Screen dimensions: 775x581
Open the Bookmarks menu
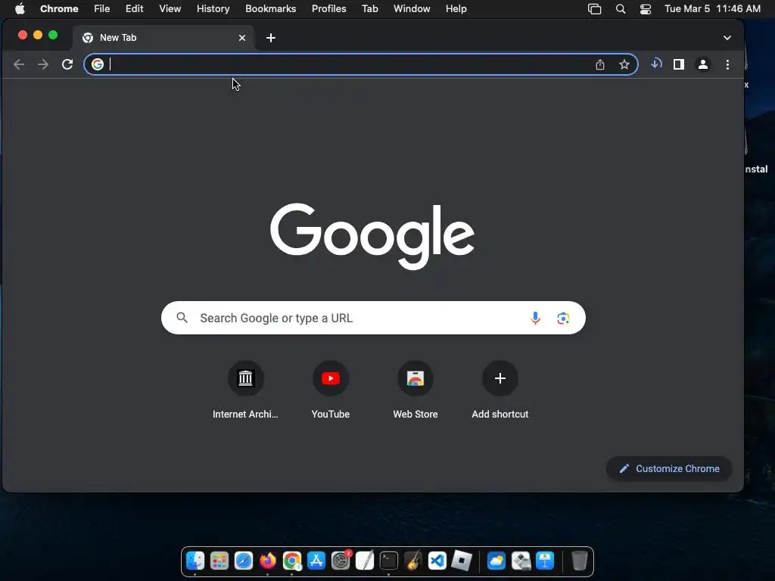270,8
